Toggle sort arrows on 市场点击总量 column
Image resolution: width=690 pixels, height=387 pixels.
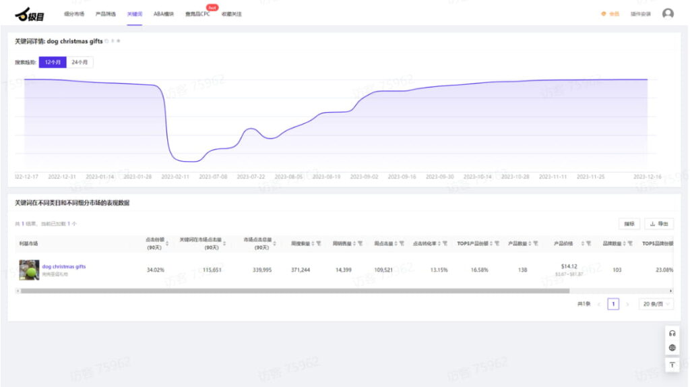(x=275, y=243)
